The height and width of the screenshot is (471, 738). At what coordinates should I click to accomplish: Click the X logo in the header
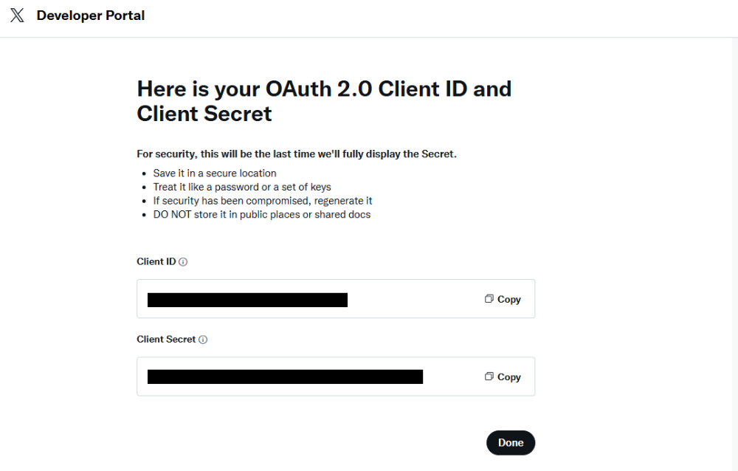[x=17, y=16]
